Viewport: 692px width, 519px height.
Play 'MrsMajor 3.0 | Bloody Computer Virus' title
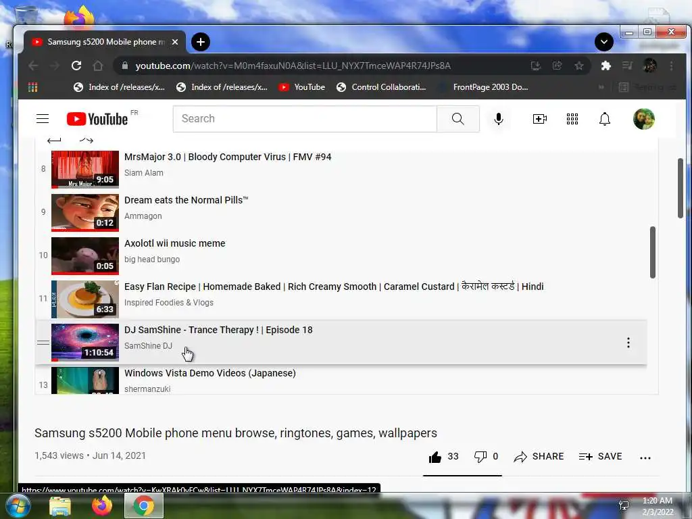coord(228,157)
